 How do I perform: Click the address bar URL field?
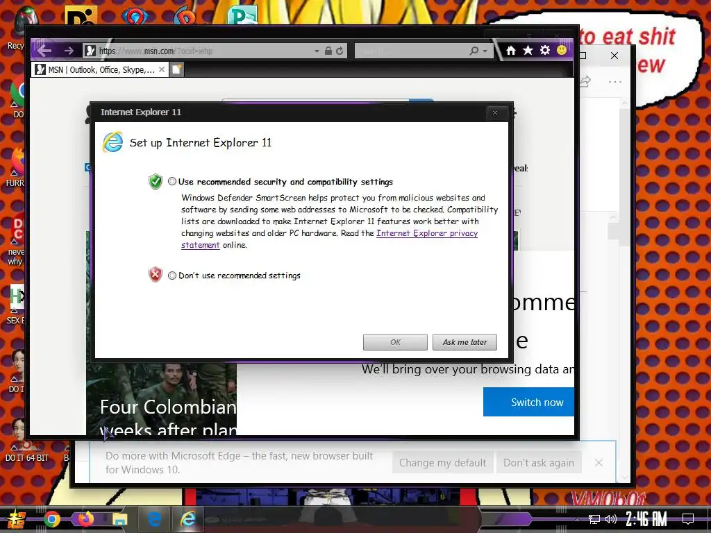[204, 51]
